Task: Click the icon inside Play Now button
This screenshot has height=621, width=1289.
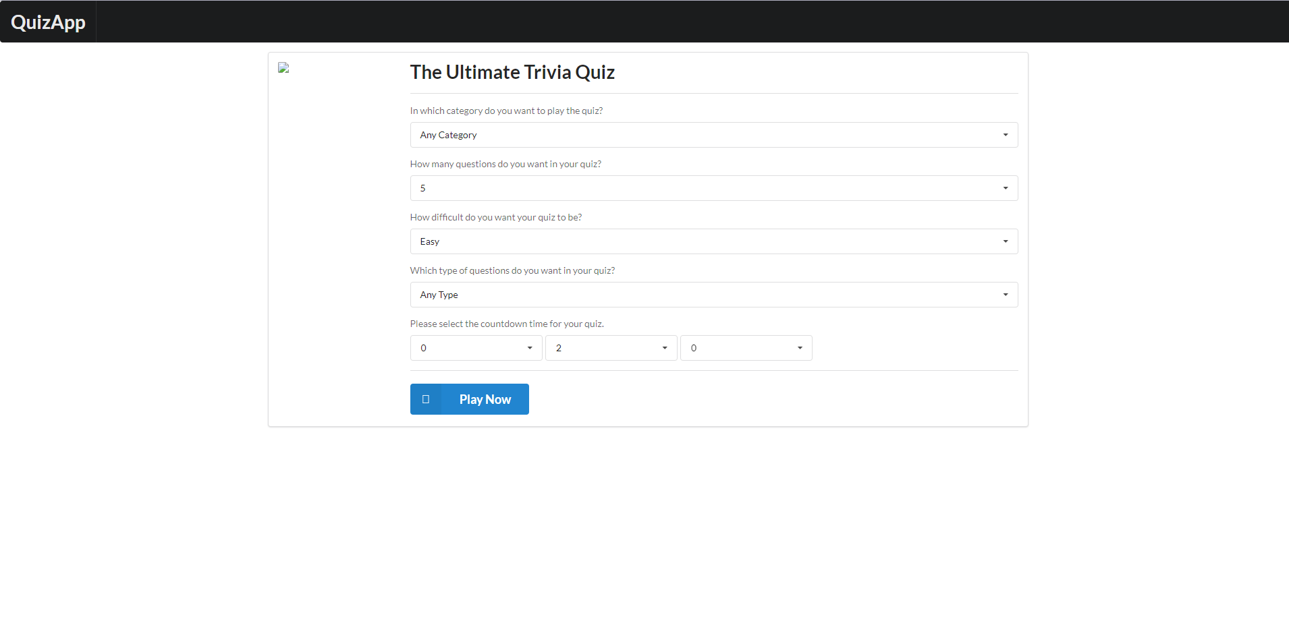Action: [x=426, y=399]
